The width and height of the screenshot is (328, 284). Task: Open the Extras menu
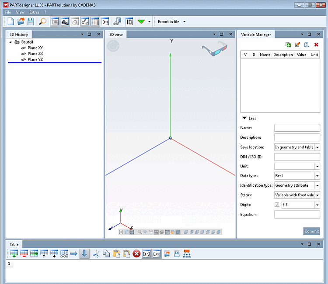coord(34,12)
